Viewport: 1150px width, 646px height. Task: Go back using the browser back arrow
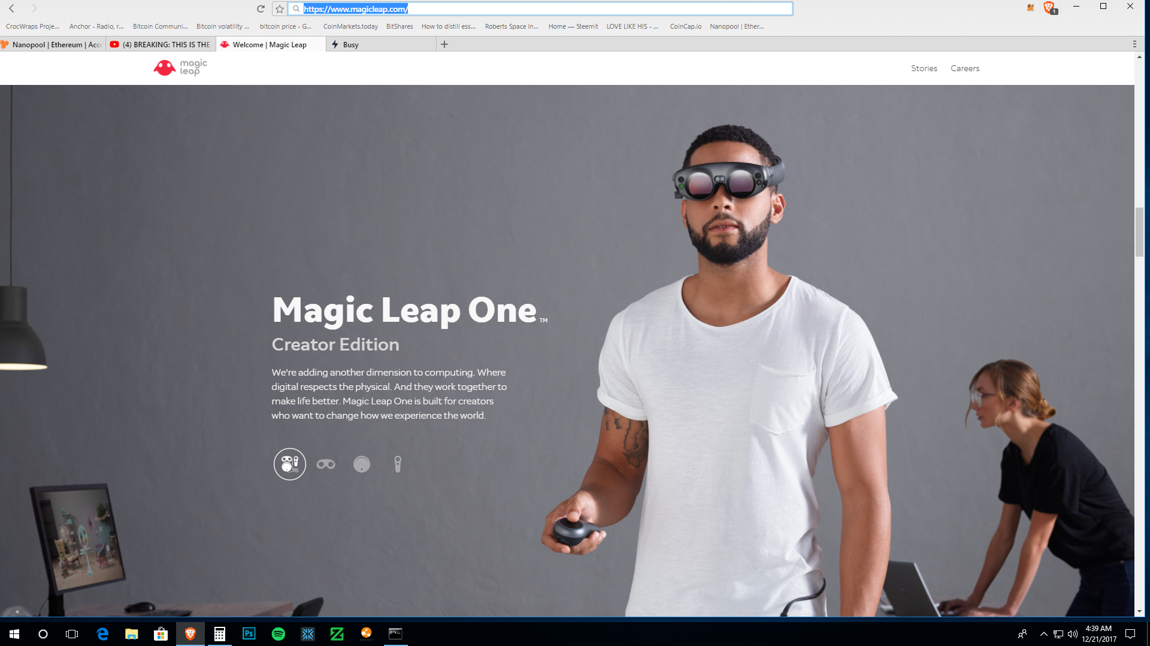coord(11,8)
